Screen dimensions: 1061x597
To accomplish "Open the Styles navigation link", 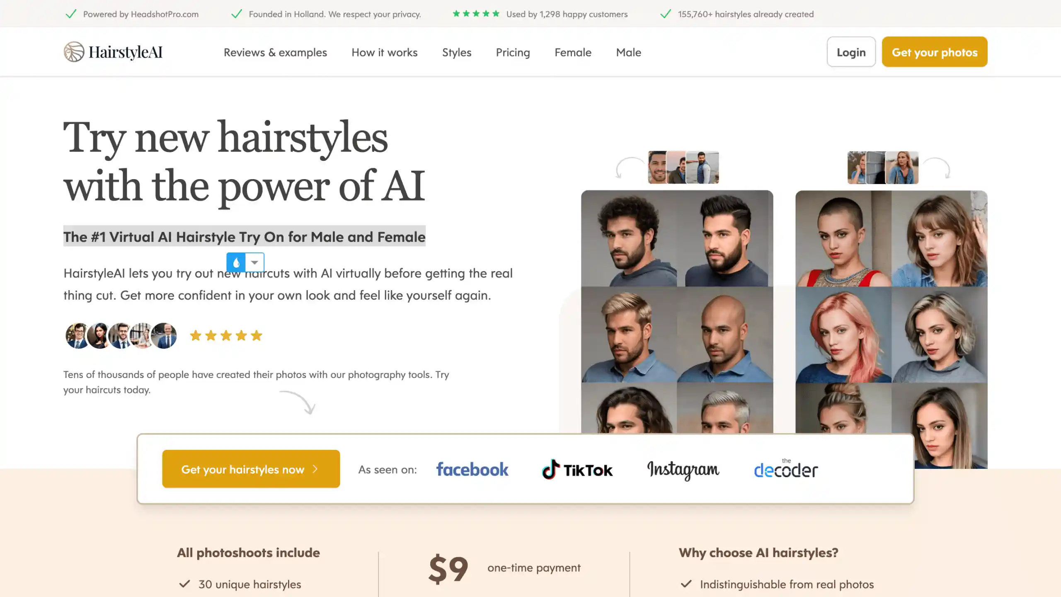I will point(457,52).
